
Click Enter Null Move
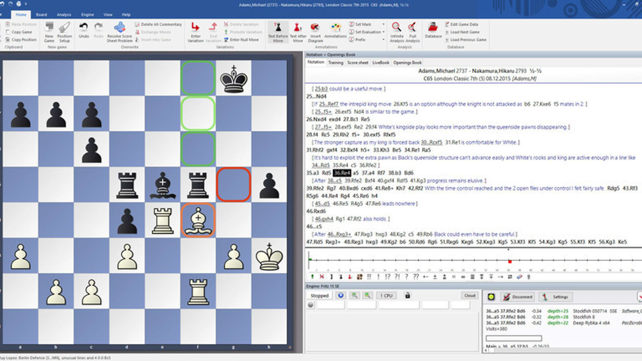[241, 40]
